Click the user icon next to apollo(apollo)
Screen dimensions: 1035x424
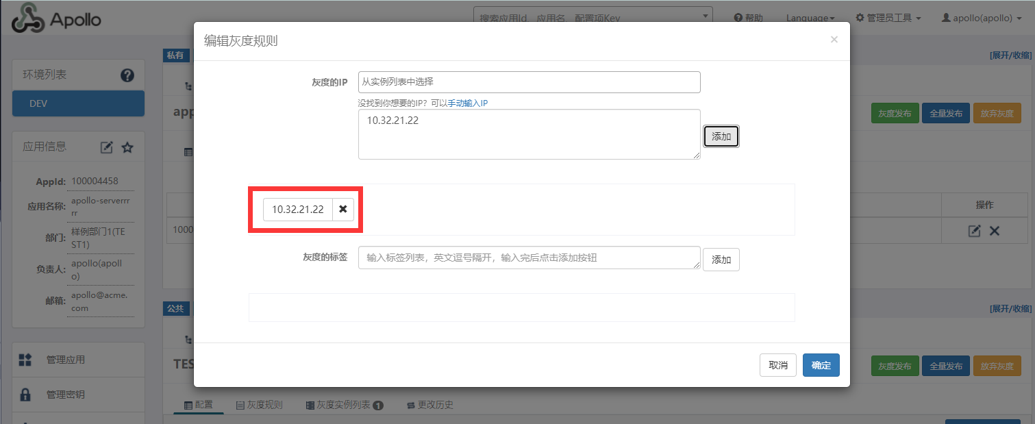[946, 18]
